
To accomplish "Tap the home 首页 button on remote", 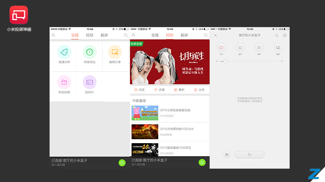I will 240,47.
